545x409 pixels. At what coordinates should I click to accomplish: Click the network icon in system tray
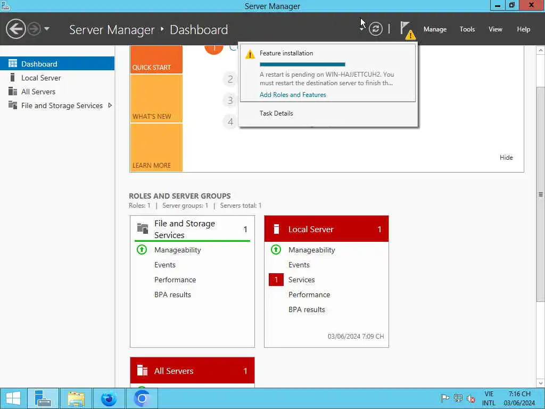point(458,398)
